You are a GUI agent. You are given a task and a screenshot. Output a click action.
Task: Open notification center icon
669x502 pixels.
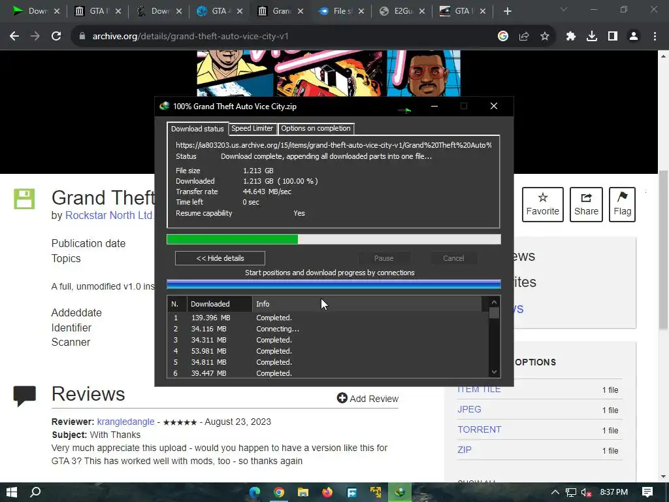tap(647, 492)
